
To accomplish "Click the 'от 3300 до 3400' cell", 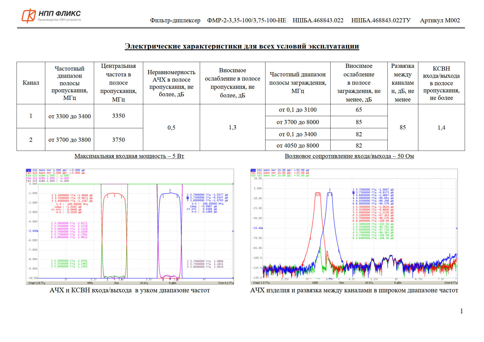I will pyautogui.click(x=70, y=116).
